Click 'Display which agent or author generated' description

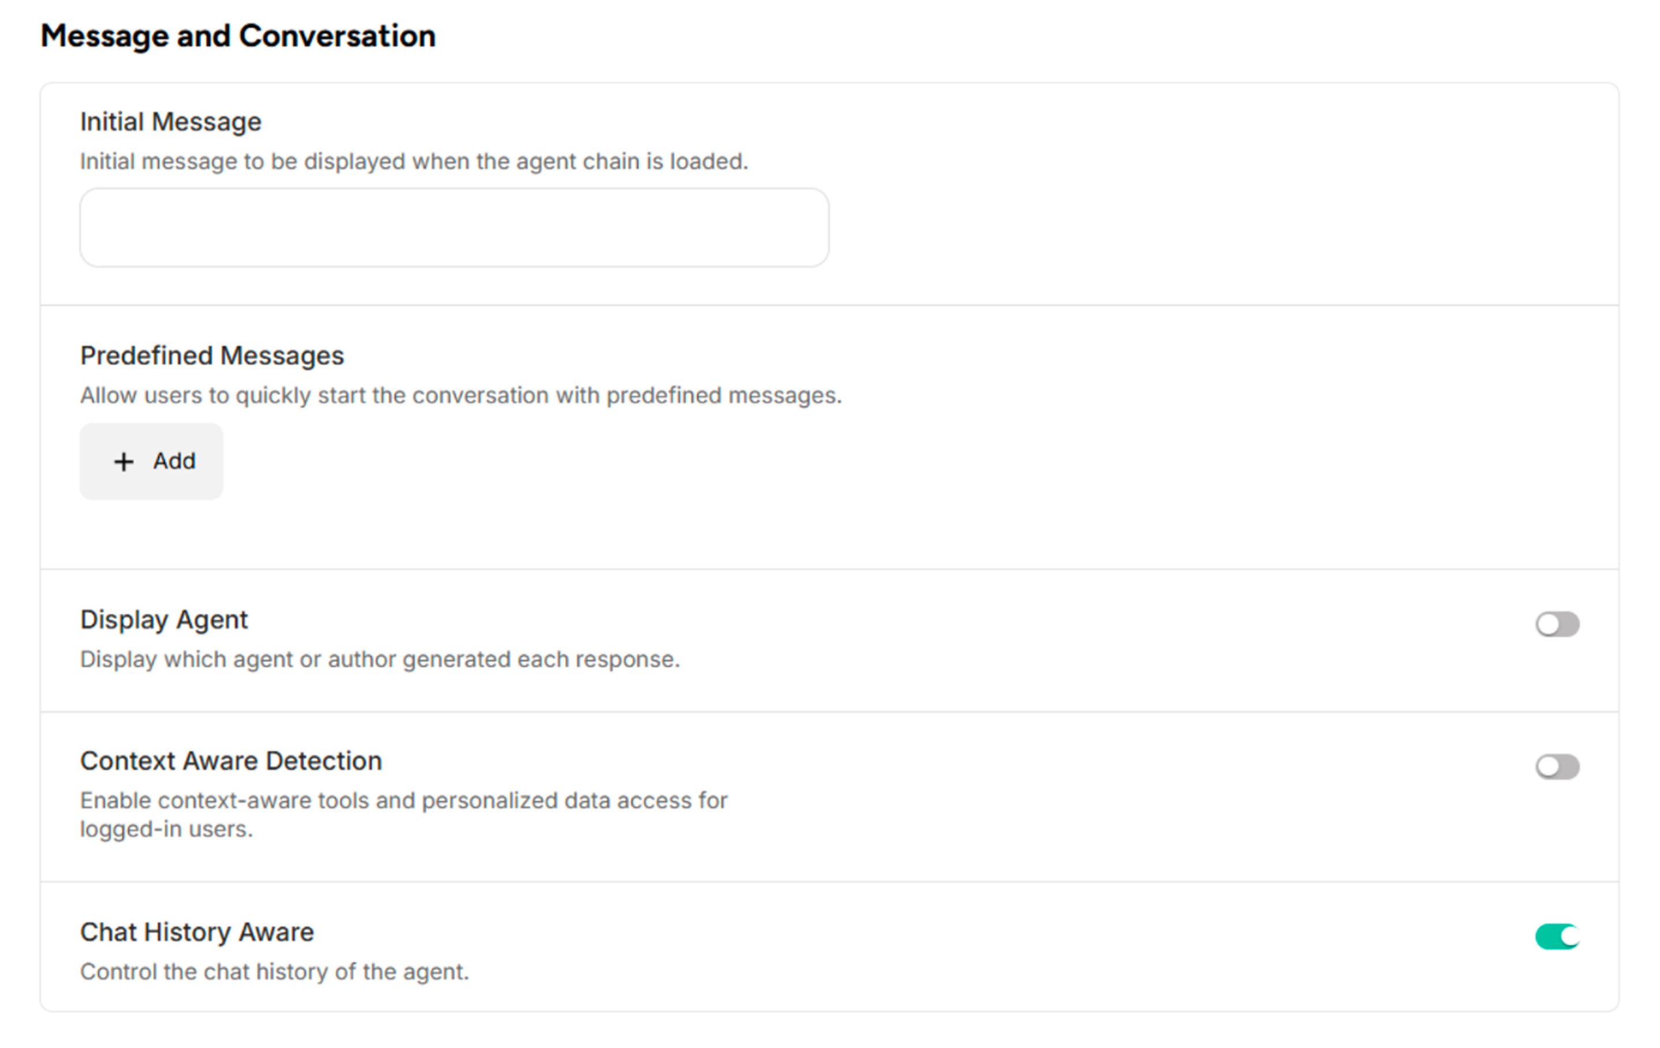point(380,660)
